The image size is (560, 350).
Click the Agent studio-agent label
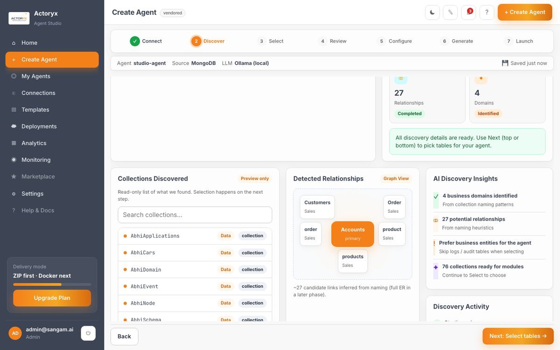(x=141, y=63)
